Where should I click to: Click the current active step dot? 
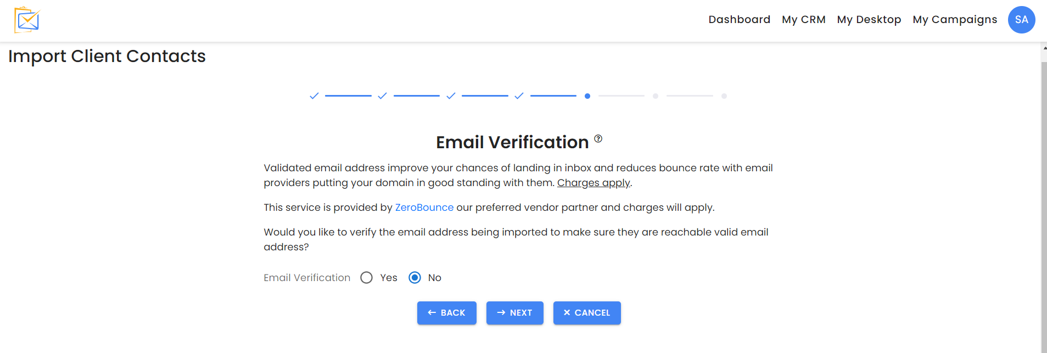(x=587, y=96)
